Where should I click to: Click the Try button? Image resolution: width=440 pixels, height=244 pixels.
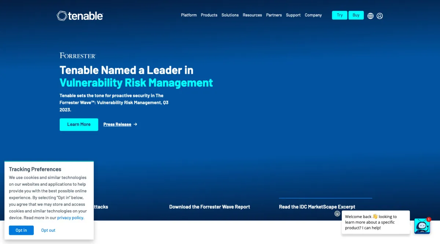340,15
